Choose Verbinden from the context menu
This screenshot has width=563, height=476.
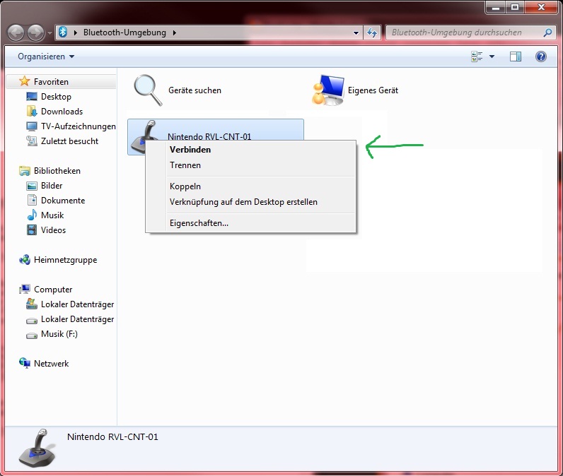click(190, 150)
